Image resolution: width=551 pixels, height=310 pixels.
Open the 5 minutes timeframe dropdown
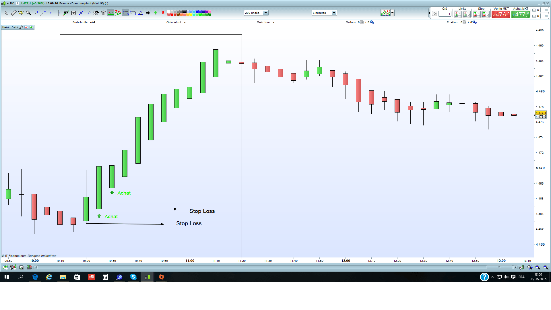click(334, 13)
